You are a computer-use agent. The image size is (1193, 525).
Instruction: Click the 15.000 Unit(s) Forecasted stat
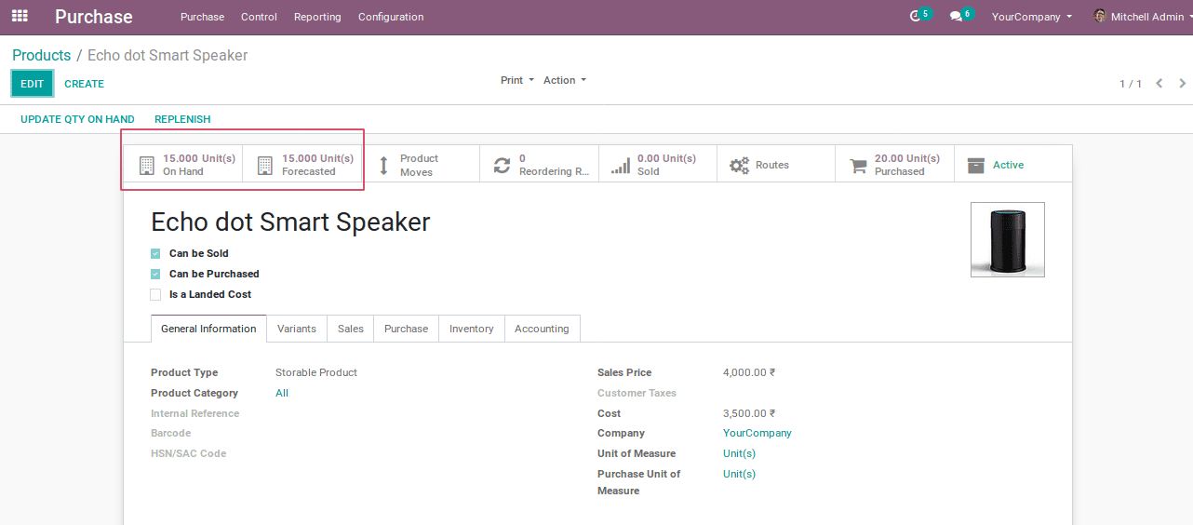(x=302, y=165)
